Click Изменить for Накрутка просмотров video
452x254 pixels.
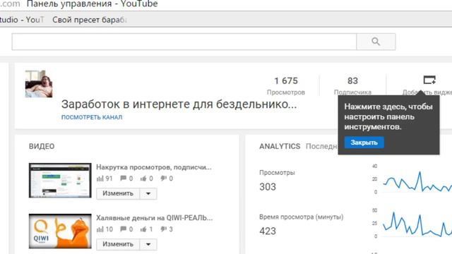[x=118, y=193]
